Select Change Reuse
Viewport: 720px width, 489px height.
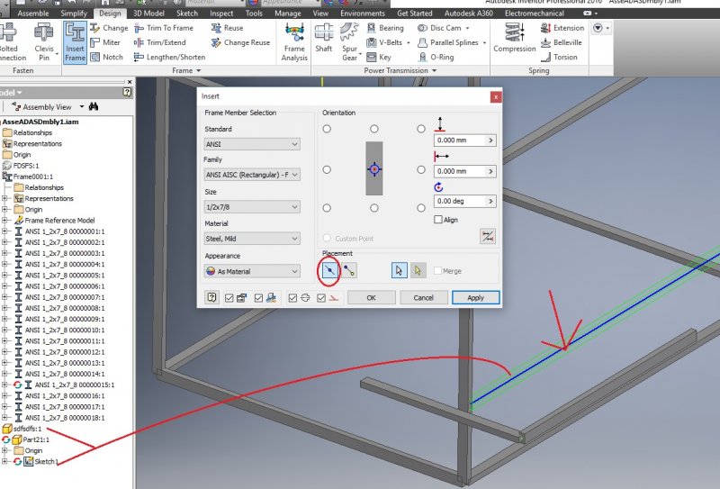click(240, 42)
